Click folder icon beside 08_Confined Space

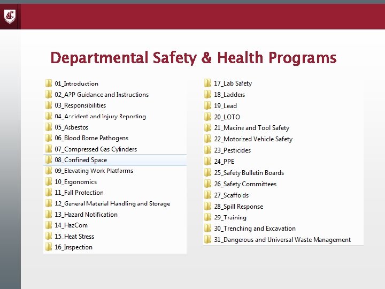click(49, 159)
